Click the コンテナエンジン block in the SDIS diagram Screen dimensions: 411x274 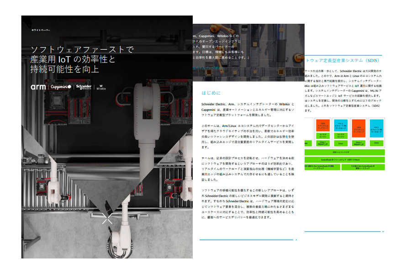pyautogui.click(x=323, y=136)
